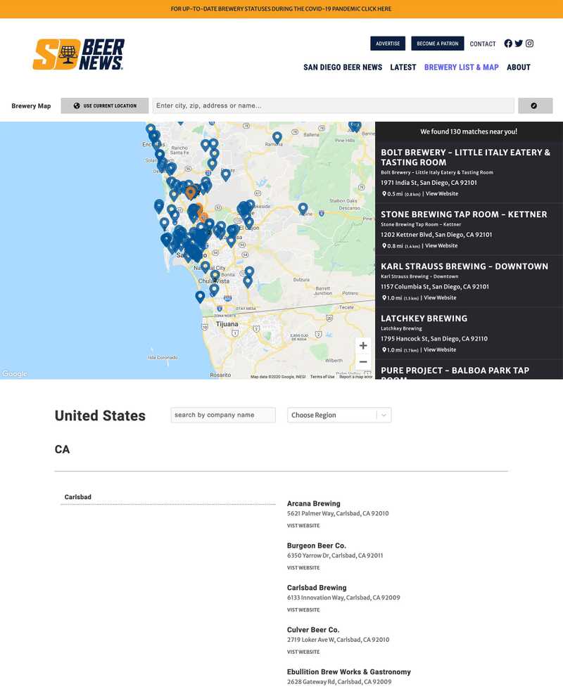563x689 pixels.
Task: Select Pure Project Balboa Park listing
Action: [469, 370]
